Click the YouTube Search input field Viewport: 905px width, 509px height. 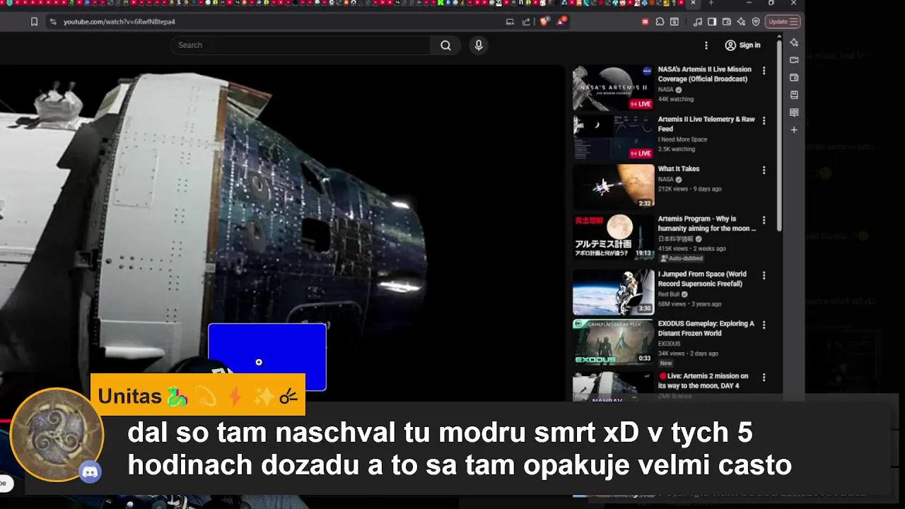300,45
